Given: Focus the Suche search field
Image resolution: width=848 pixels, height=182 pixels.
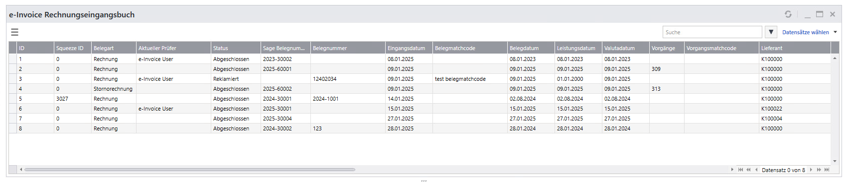Looking at the screenshot, I should click(712, 32).
